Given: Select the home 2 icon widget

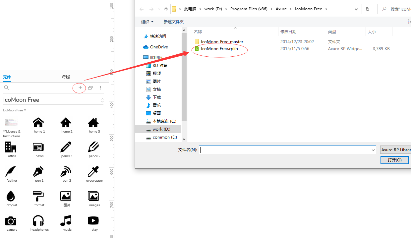Looking at the screenshot, I should (x=66, y=123).
